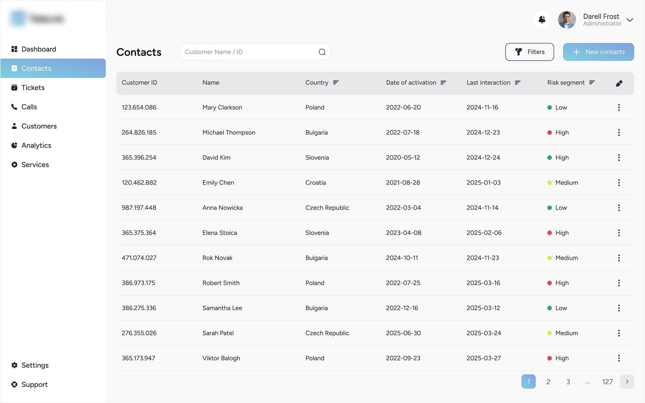Open the three-dot menu for Viktor Balogh
Viewport: 645px width, 403px height.
pyautogui.click(x=619, y=358)
